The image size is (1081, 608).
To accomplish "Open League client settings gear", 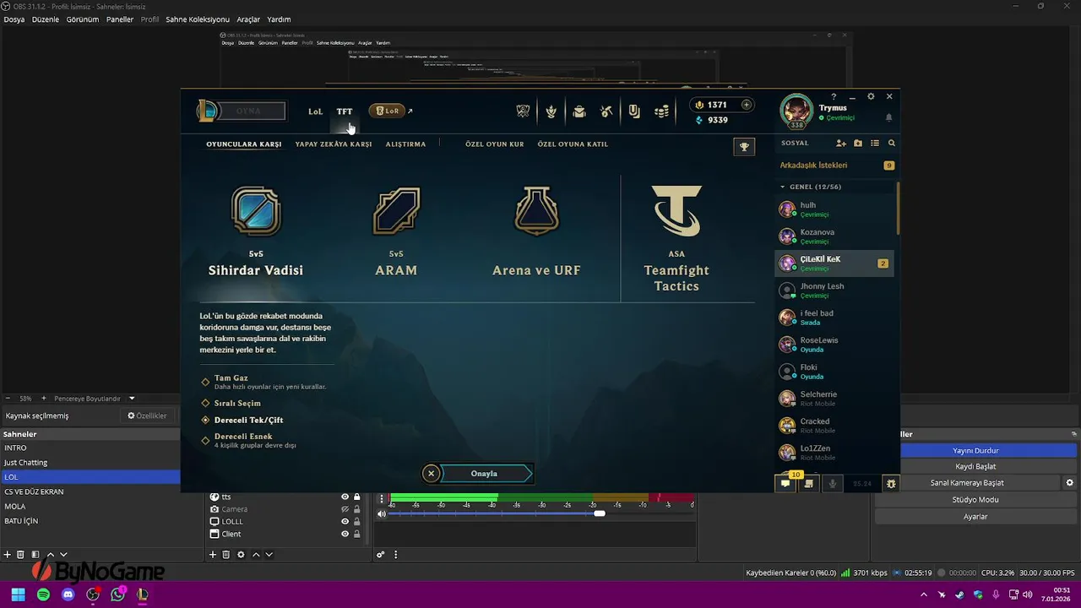I will coord(871,96).
